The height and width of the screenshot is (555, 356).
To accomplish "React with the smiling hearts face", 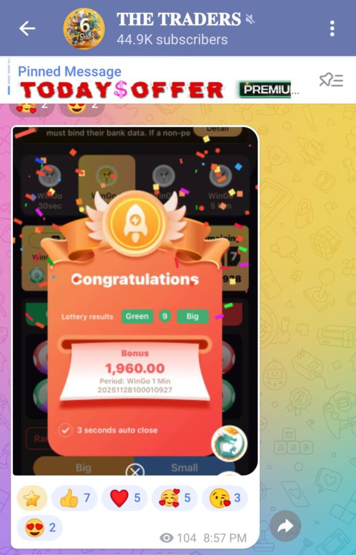I will click(174, 498).
